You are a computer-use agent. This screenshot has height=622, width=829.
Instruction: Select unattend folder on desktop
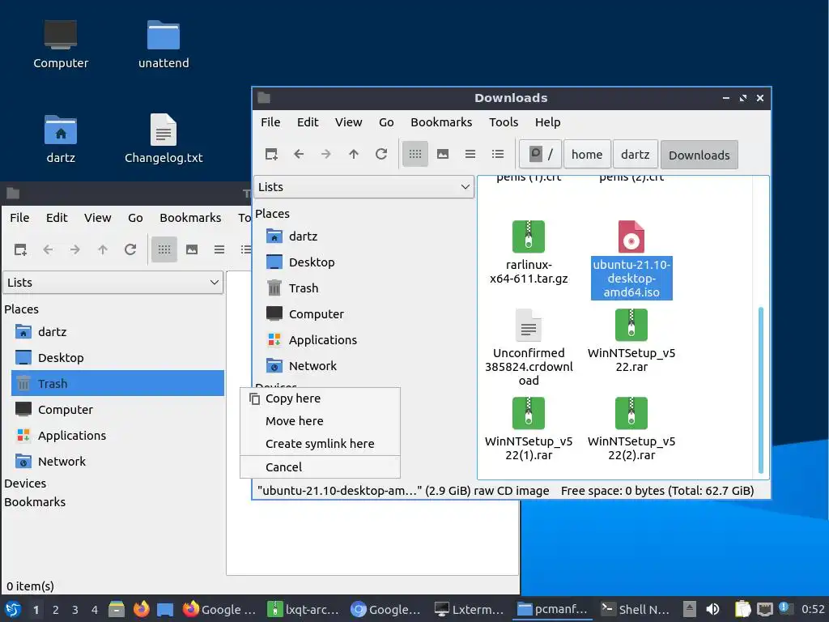(164, 44)
